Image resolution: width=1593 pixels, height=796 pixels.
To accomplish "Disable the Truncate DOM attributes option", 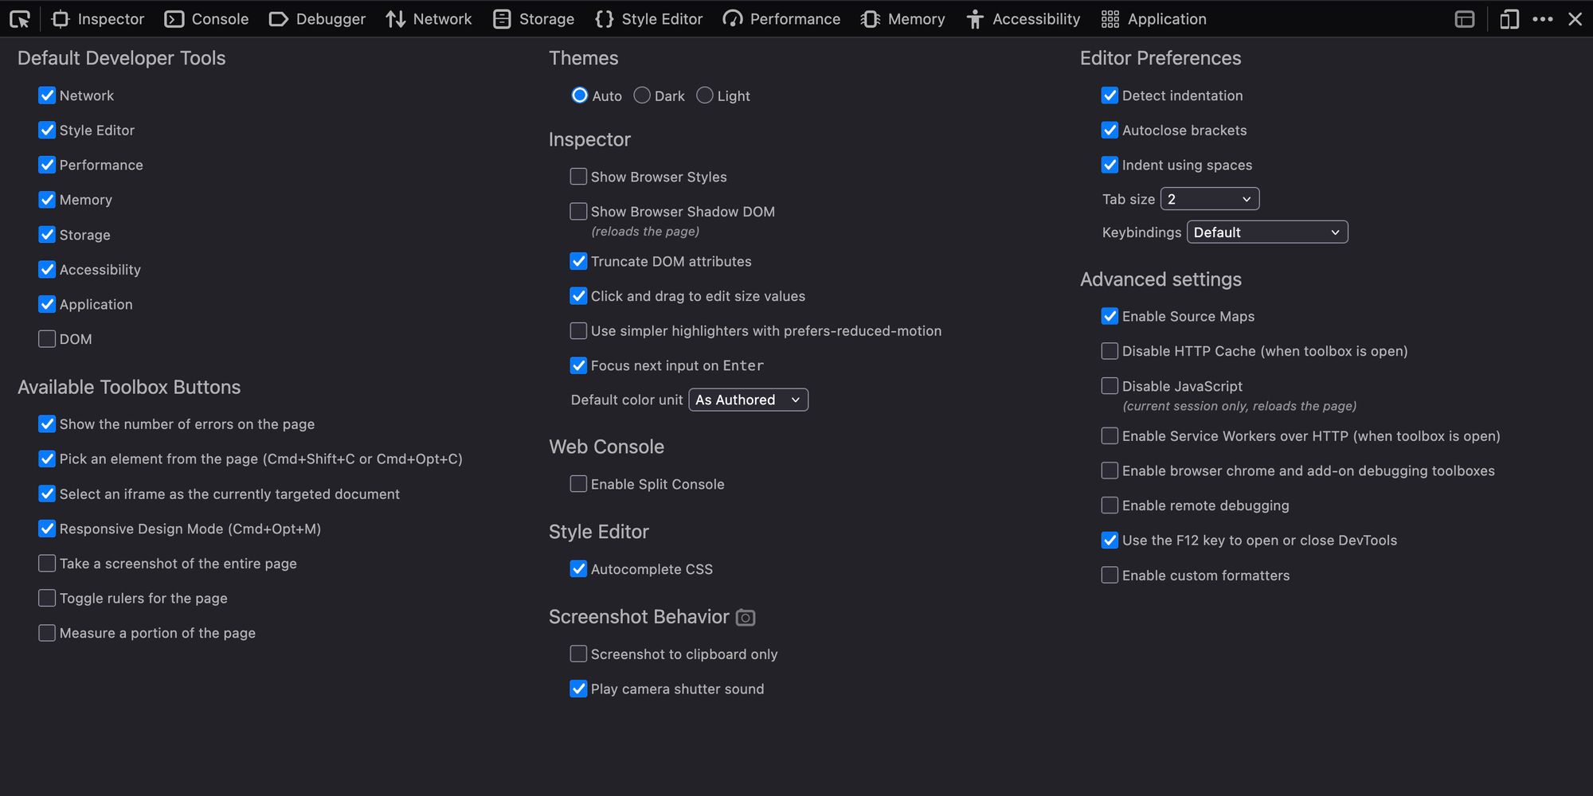I will 578,261.
